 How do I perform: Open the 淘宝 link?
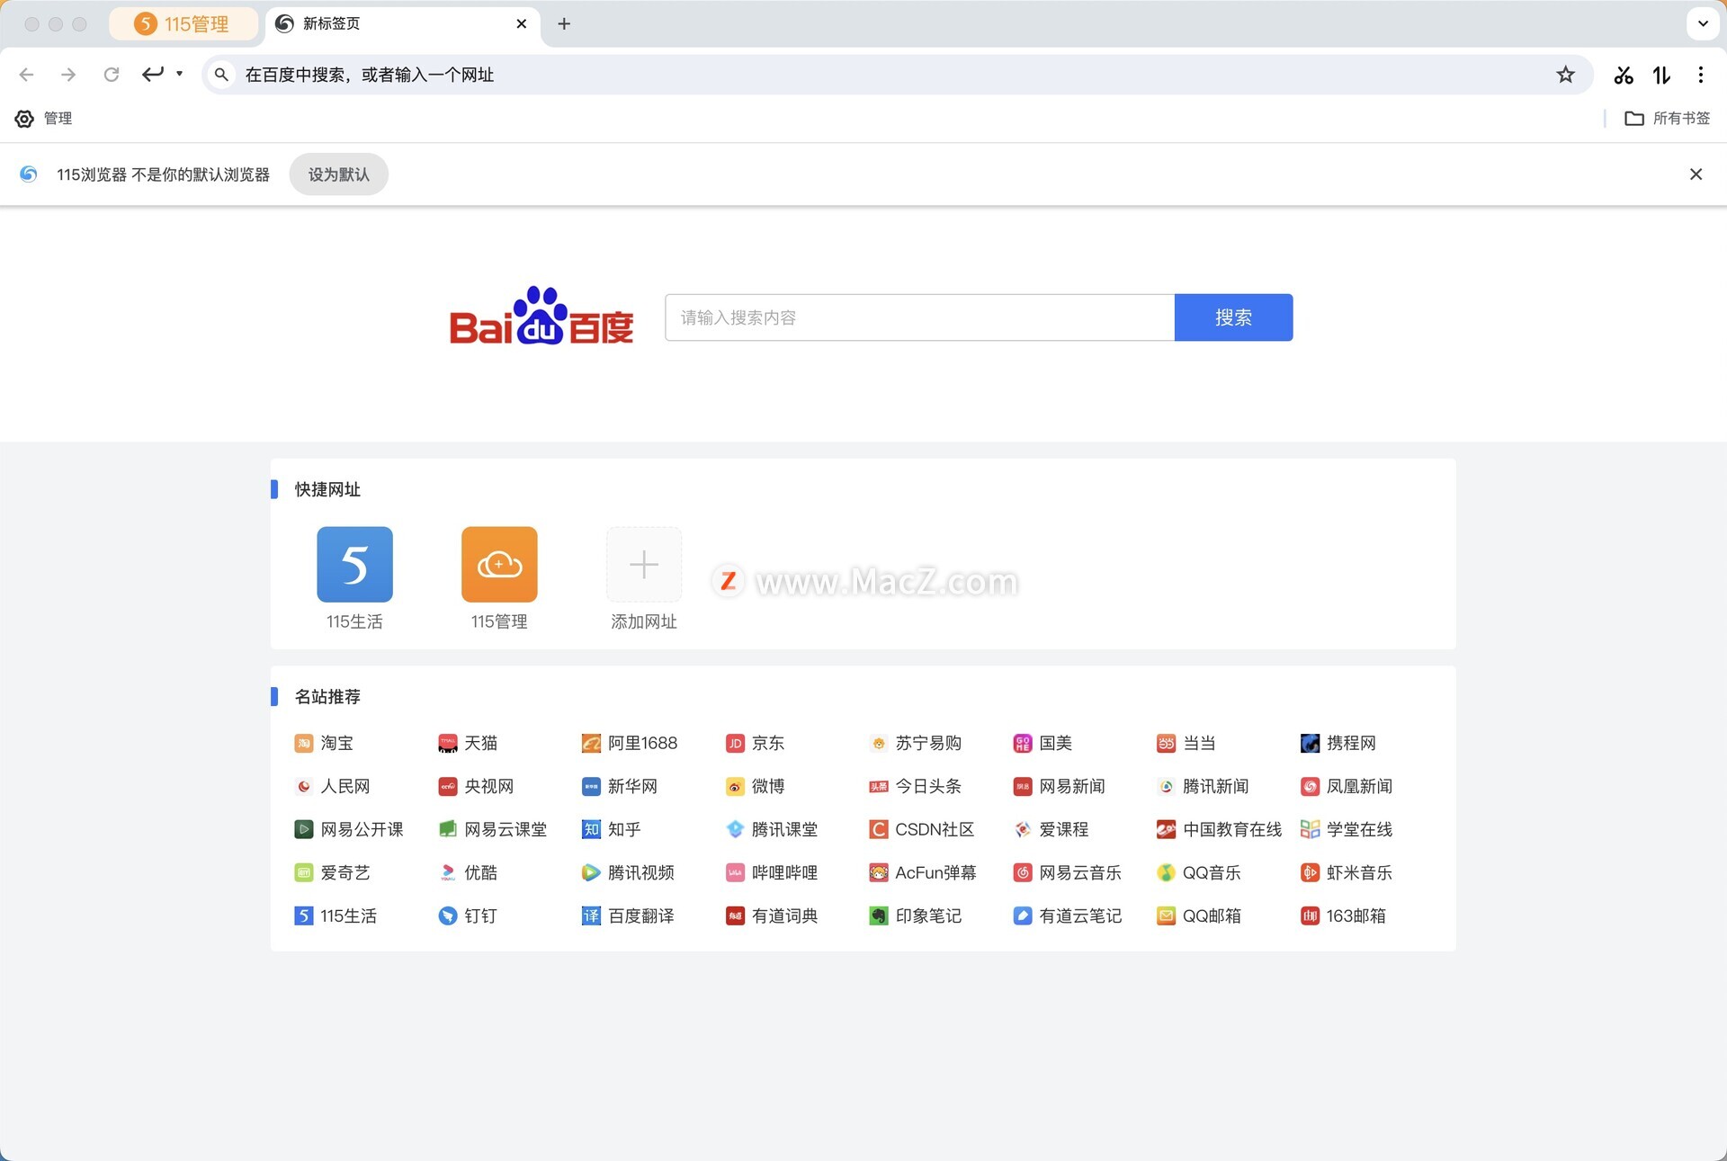[x=324, y=743]
